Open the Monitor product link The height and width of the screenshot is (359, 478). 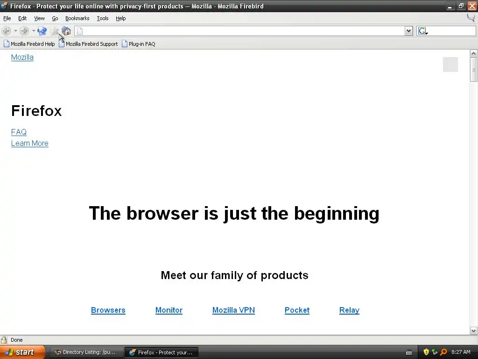169,310
